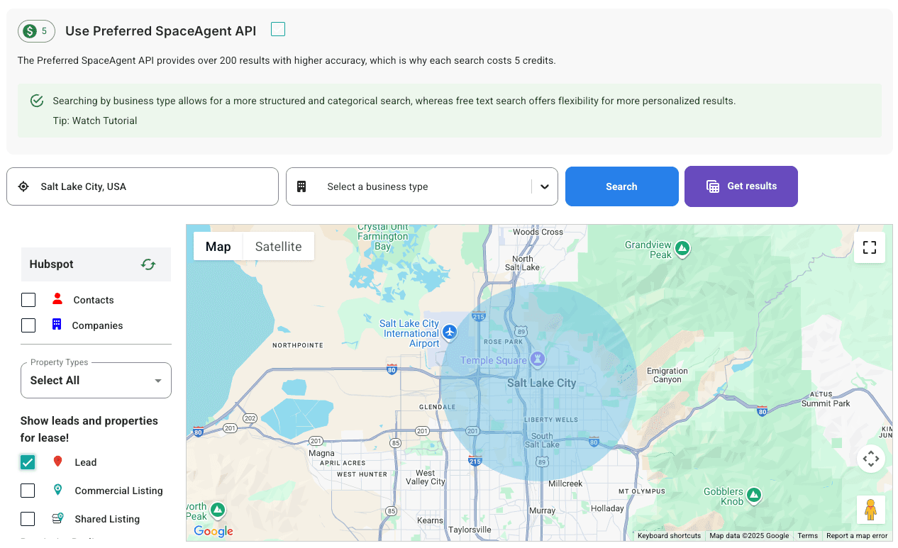The image size is (898, 548).
Task: Click the Millcreek label on the map
Action: coord(565,483)
